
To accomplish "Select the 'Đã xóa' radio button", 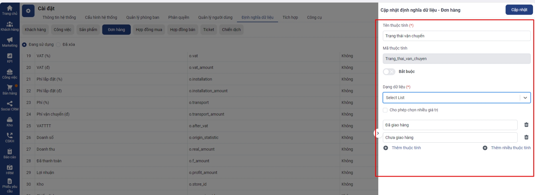I will coord(58,45).
